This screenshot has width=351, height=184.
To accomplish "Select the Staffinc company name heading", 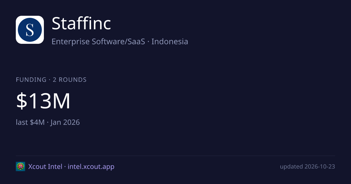I will point(81,24).
